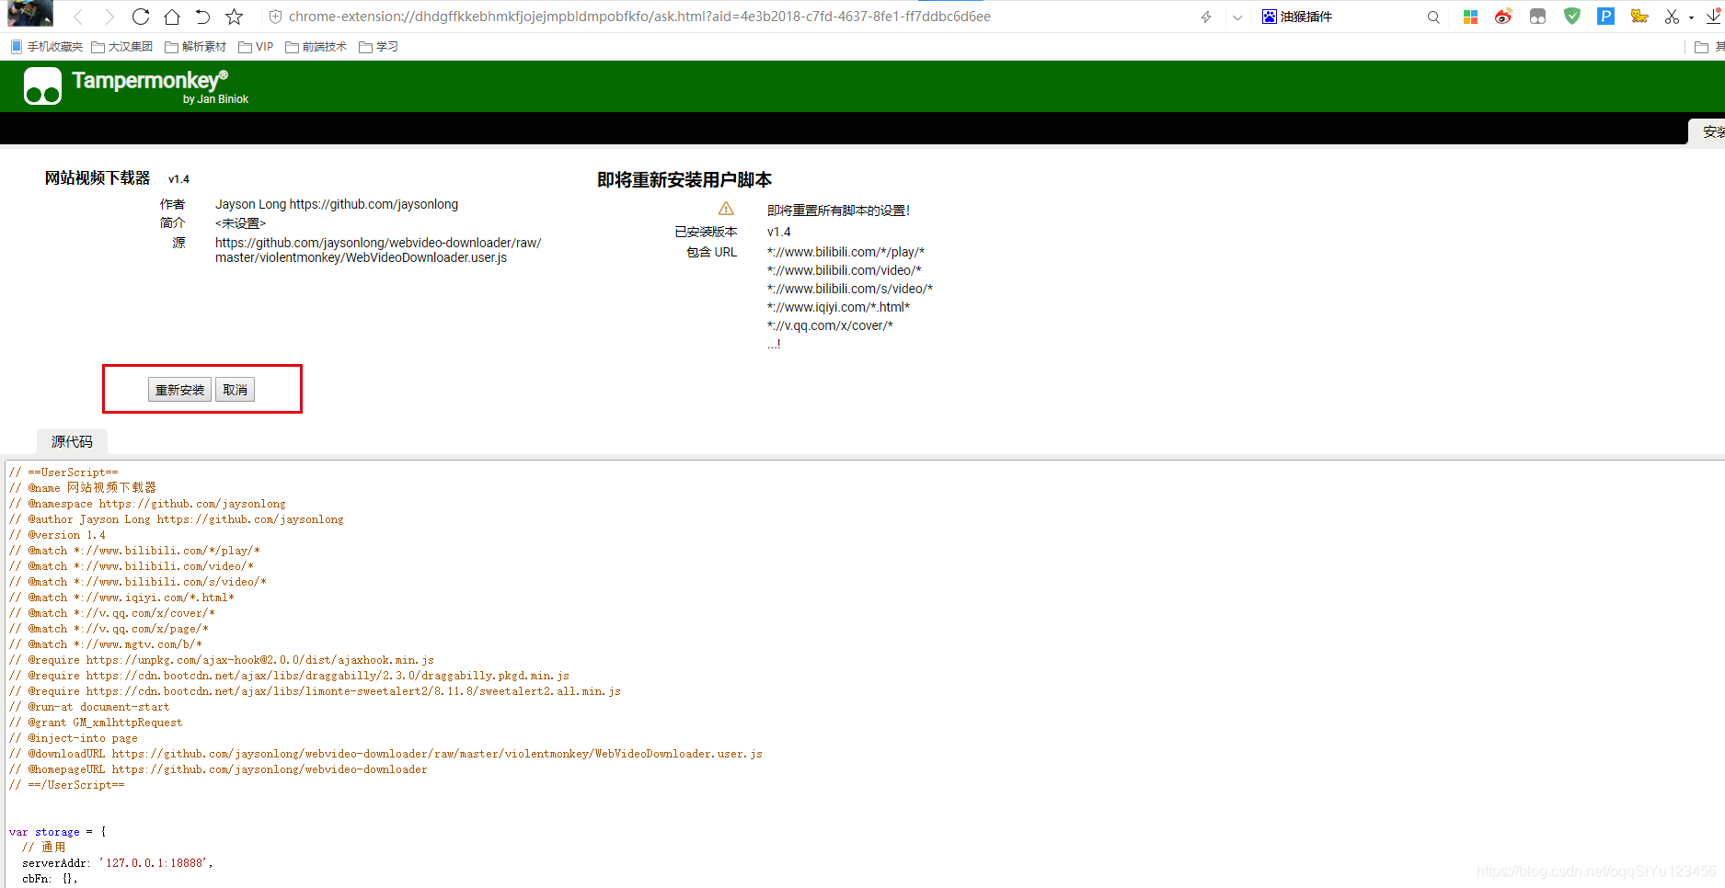Image resolution: width=1725 pixels, height=888 pixels.
Task: Click the @run-at document-start line
Action: pyautogui.click(x=89, y=707)
